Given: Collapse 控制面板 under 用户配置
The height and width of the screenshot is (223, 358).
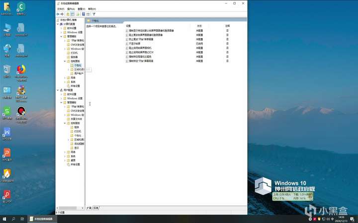Looking at the screenshot, I should [x=65, y=123].
